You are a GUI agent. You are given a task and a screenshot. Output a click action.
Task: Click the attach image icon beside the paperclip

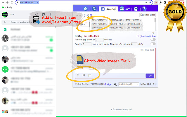[x=84, y=75]
